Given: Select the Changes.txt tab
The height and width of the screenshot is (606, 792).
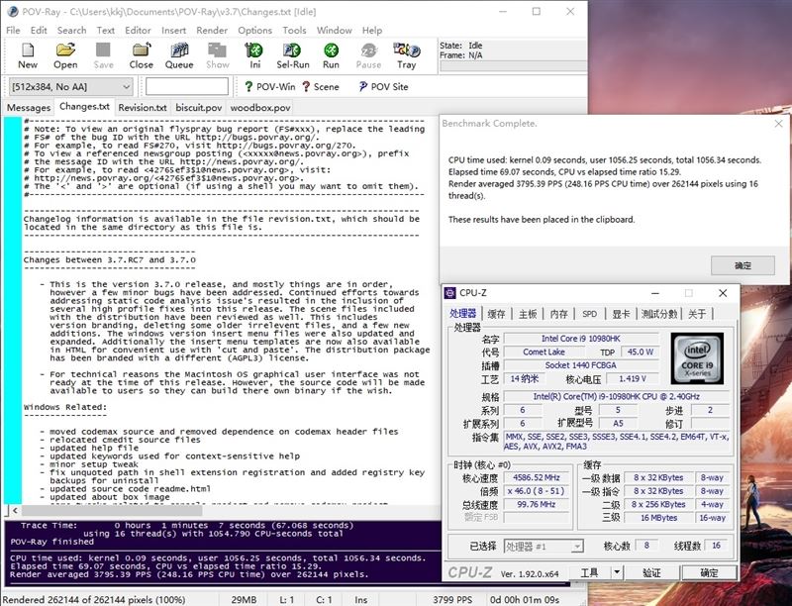Looking at the screenshot, I should [x=84, y=107].
